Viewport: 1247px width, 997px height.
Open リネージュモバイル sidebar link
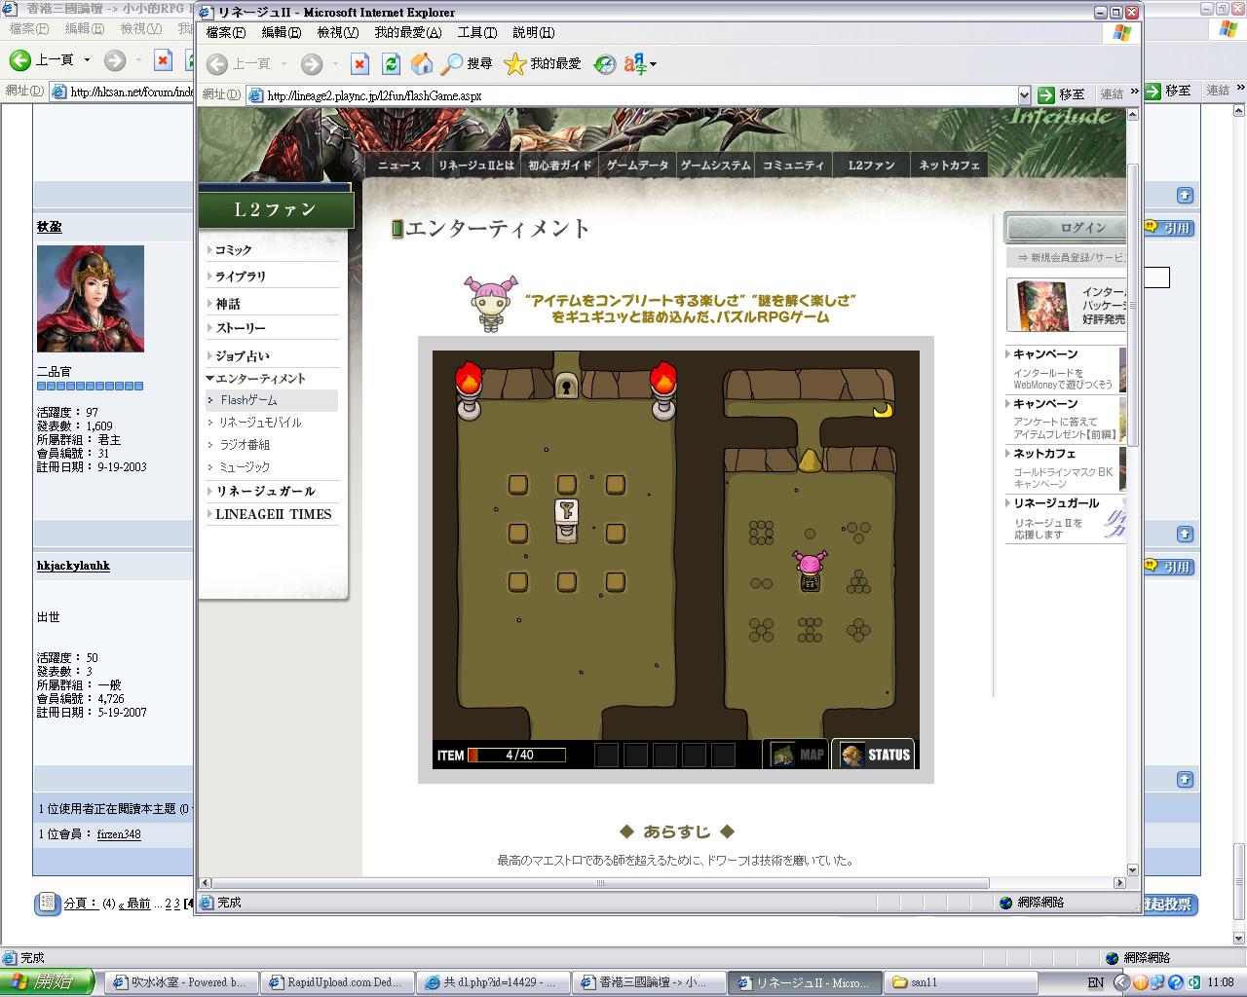coord(259,423)
